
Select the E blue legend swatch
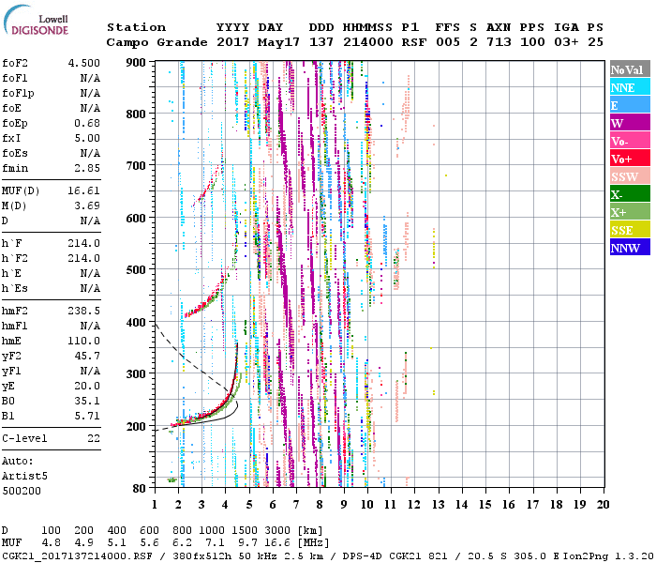click(x=630, y=105)
